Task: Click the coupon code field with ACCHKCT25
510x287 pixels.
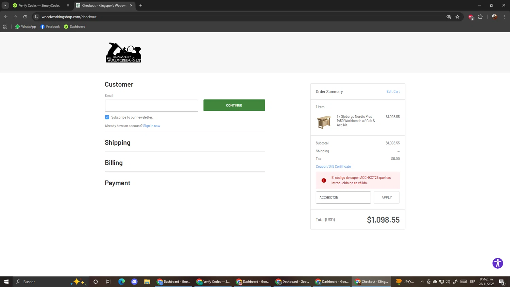Action: (343, 198)
